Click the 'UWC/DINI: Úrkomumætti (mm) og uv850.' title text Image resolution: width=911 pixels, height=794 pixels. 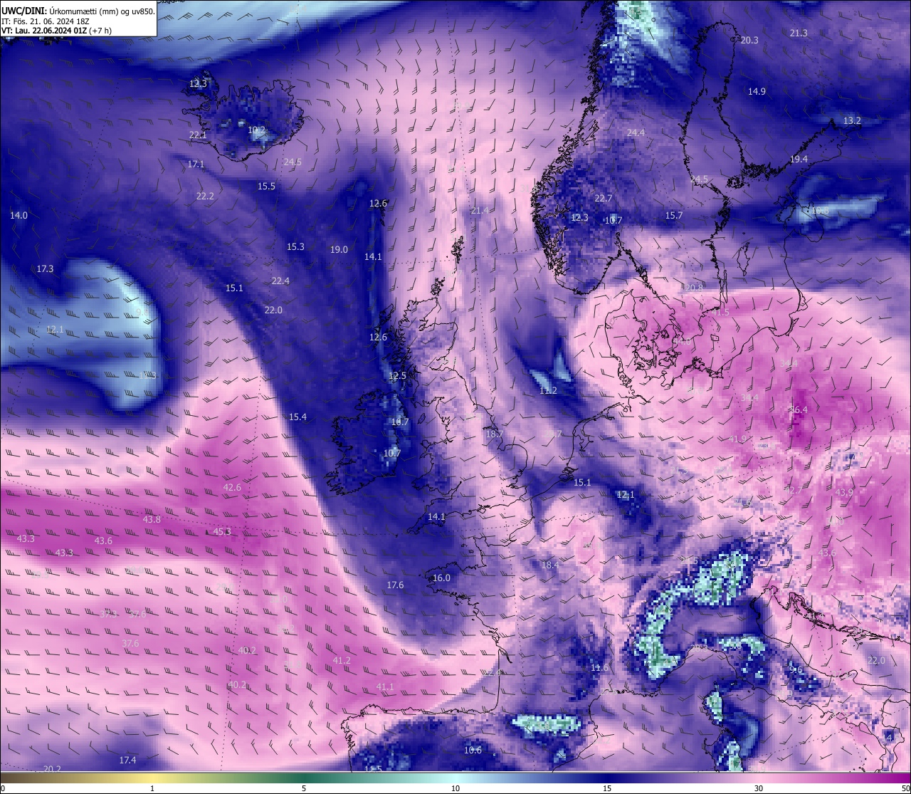[78, 11]
